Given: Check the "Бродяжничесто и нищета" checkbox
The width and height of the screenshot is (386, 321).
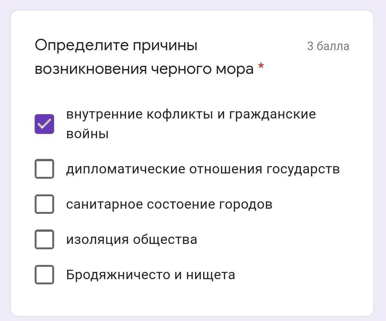Looking at the screenshot, I should click(x=44, y=274).
